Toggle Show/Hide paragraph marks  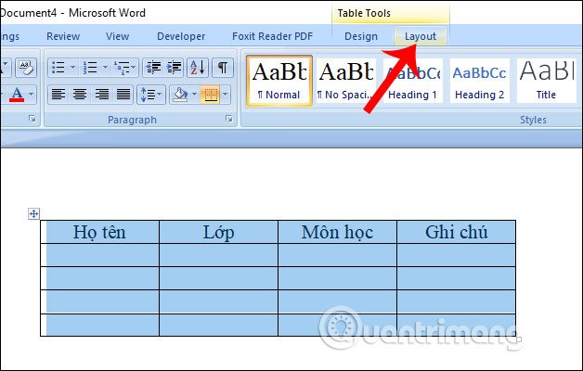point(223,68)
